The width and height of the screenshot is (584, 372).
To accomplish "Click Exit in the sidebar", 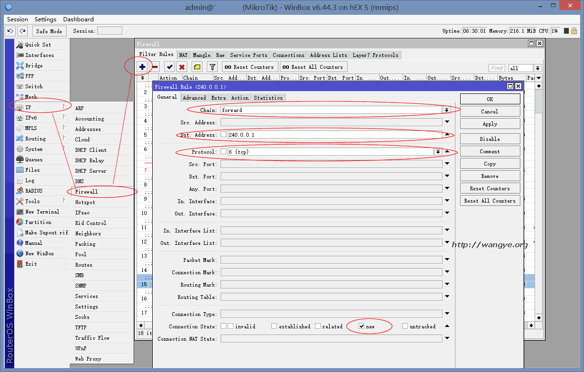I will 31,264.
